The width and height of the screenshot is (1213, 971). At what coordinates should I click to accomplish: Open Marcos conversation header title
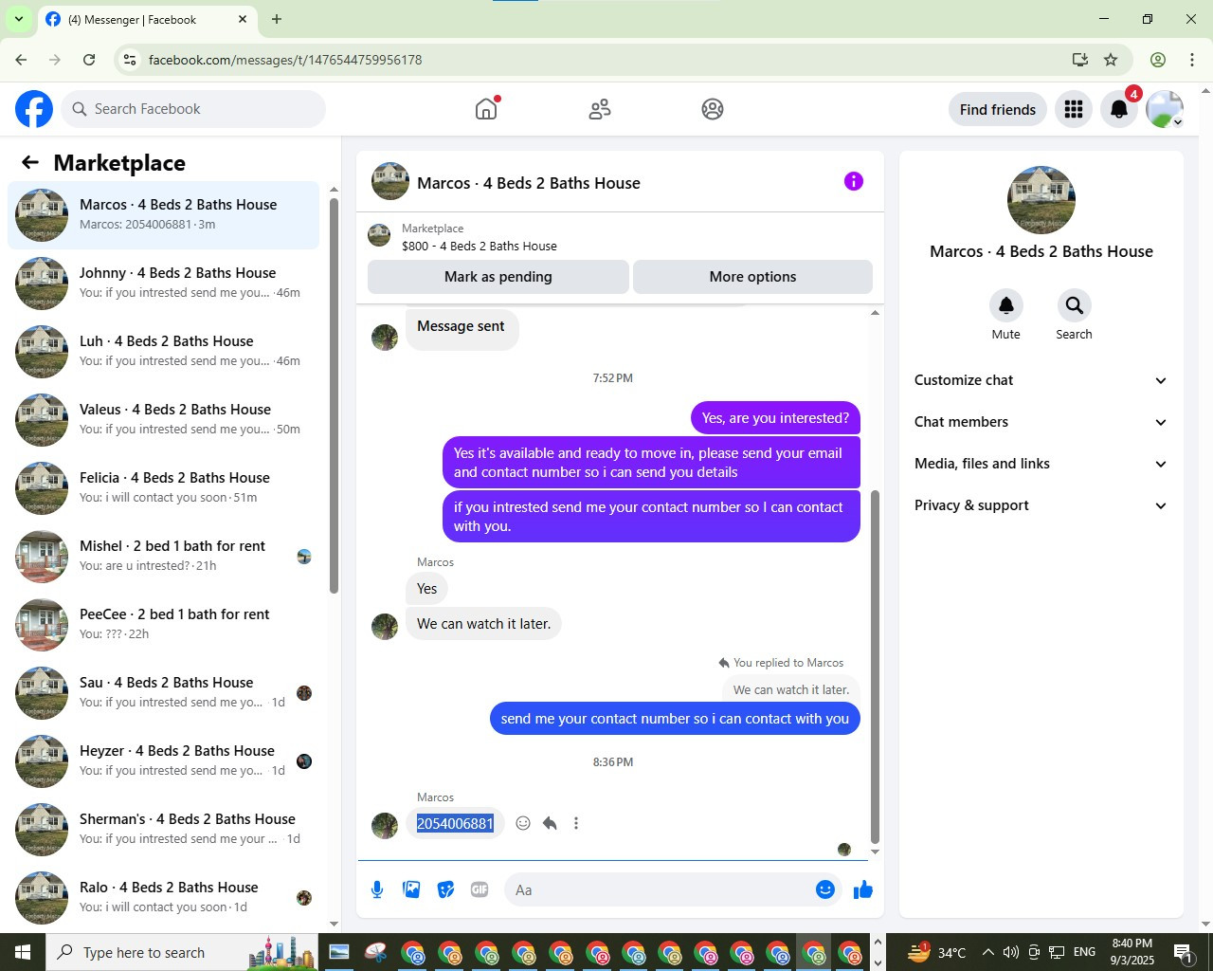coord(529,183)
